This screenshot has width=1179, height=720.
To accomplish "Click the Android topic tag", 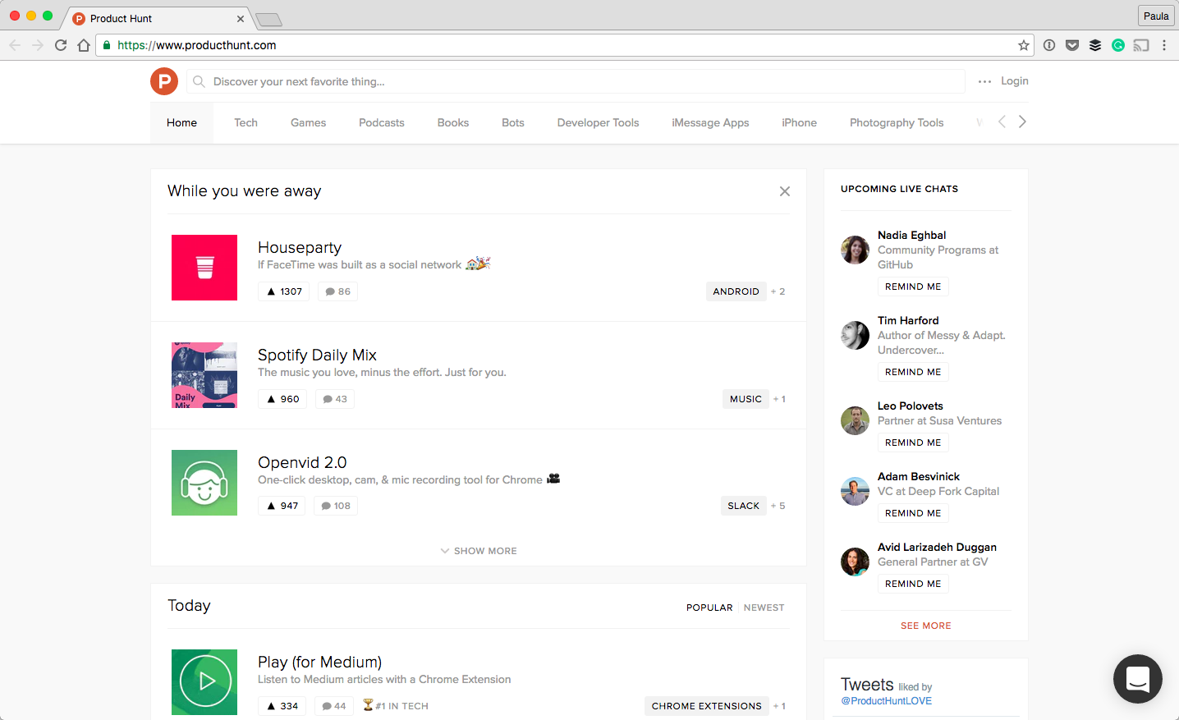I will tap(736, 291).
